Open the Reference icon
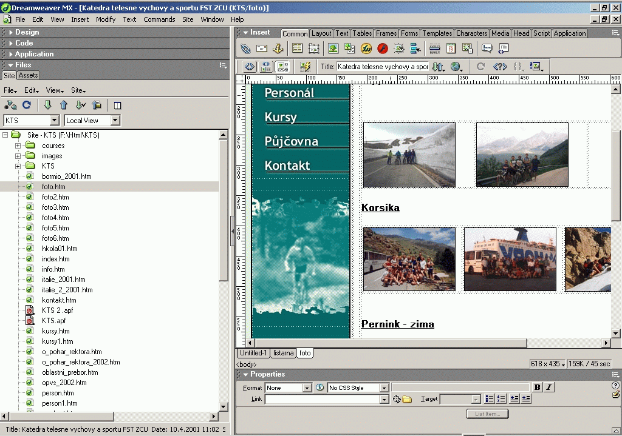Screen dimensions: 622x436 pyautogui.click(x=500, y=67)
